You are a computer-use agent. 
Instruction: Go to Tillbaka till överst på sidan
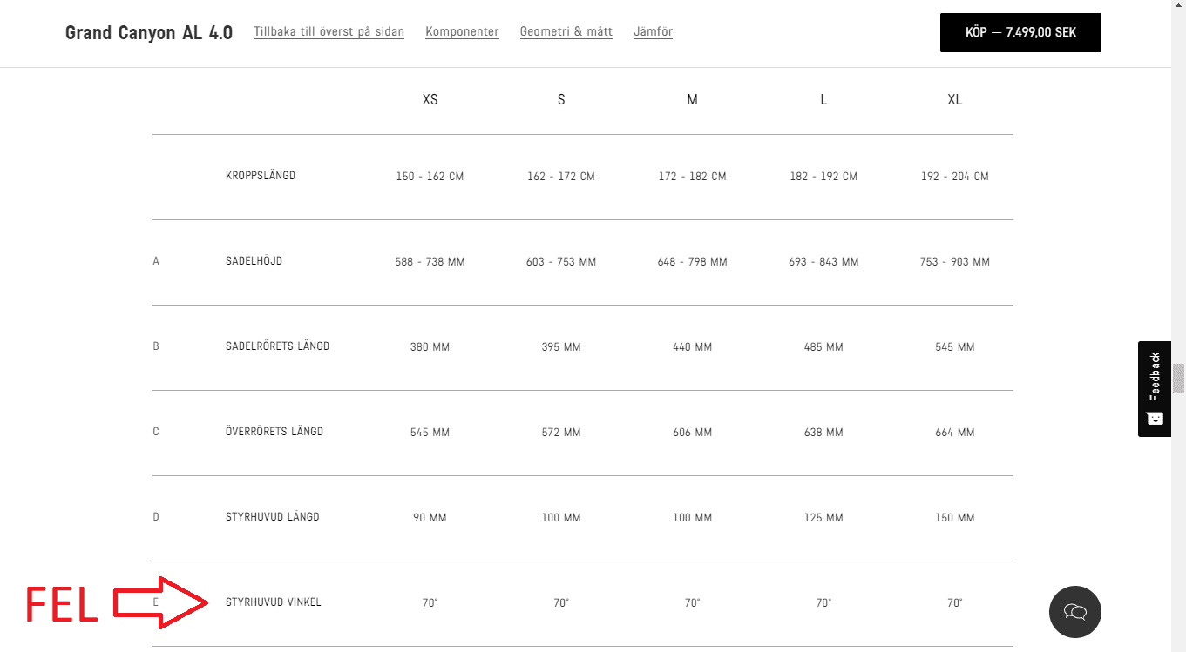(x=329, y=32)
